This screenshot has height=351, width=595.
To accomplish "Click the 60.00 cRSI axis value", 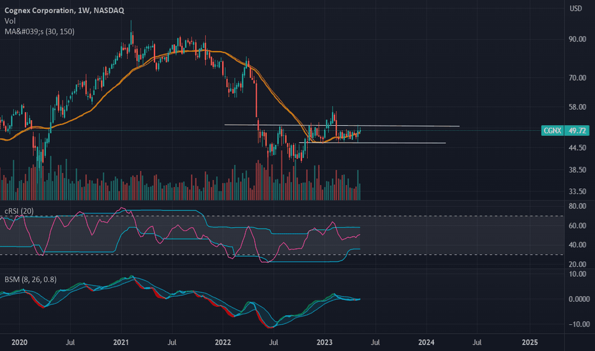I will (x=577, y=225).
